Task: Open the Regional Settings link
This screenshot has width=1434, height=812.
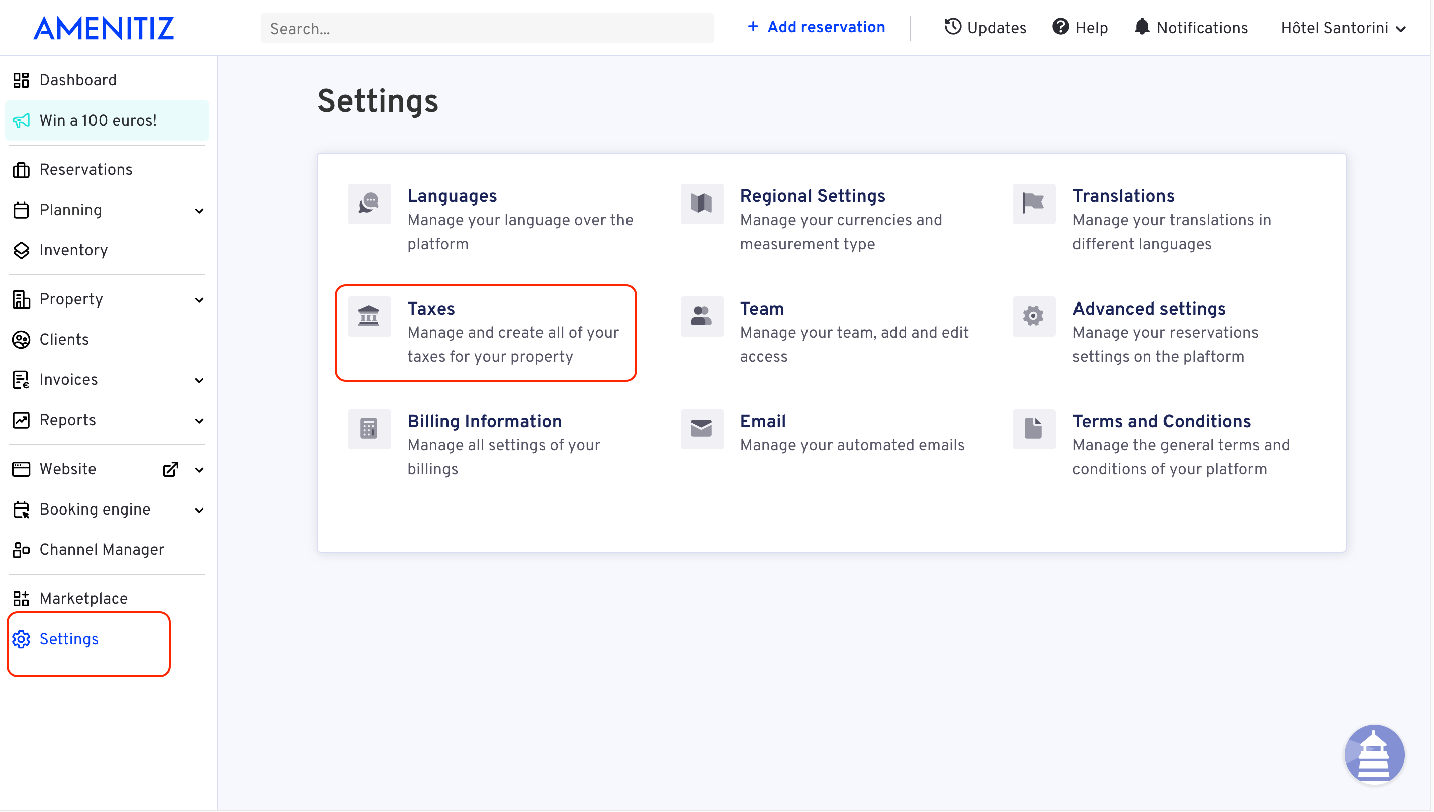Action: pyautogui.click(x=813, y=196)
